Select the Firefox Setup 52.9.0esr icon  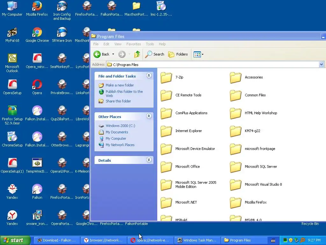point(12,115)
